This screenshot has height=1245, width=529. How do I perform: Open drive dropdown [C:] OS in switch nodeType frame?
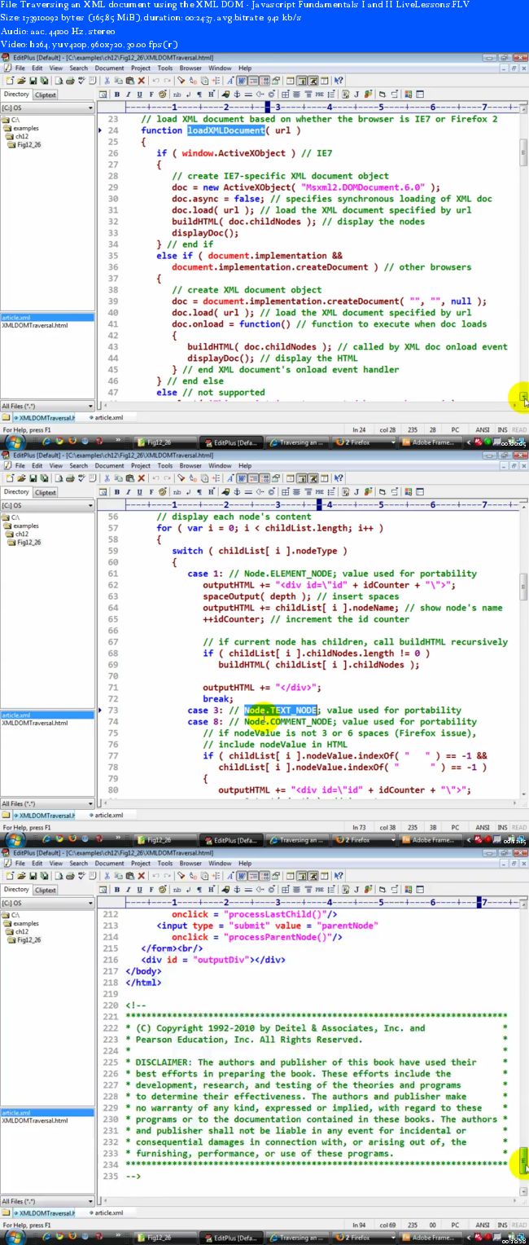coord(46,505)
